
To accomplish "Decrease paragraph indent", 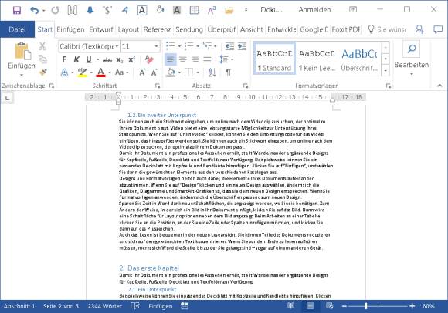I will coord(229,46).
